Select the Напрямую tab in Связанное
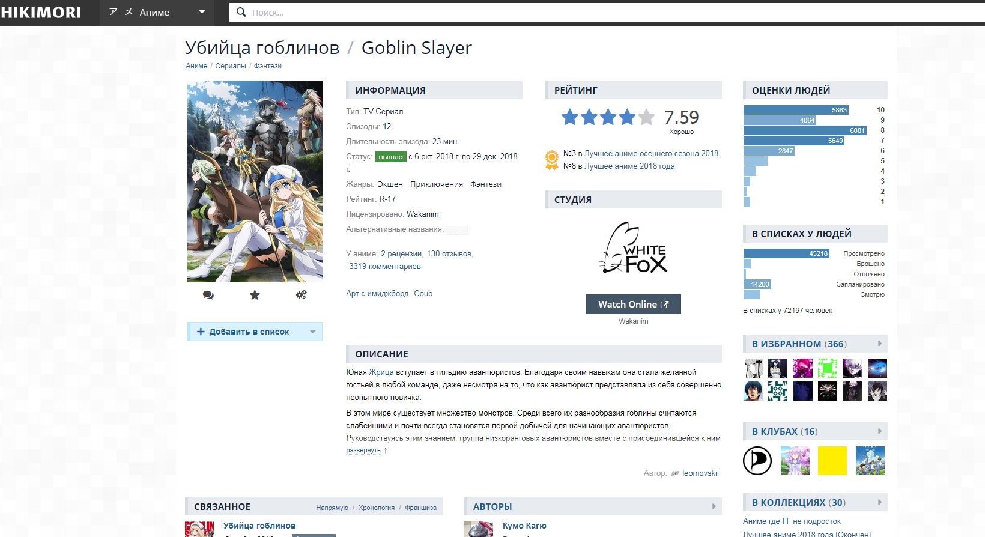This screenshot has height=537, width=985. pos(332,508)
